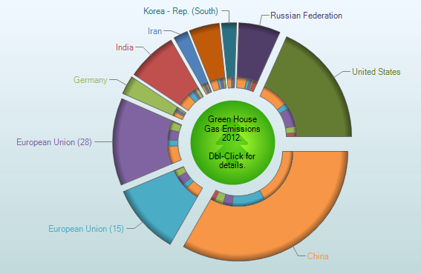Image resolution: width=421 pixels, height=274 pixels.
Task: Click the European Union (28) label
Action: pyautogui.click(x=54, y=142)
